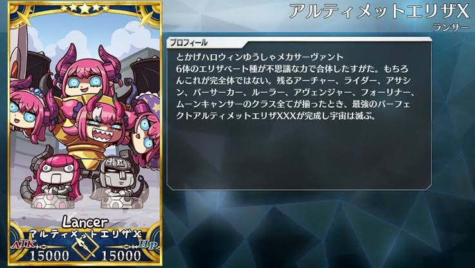Click the card name アルティメットエリザX banner
Image resolution: width=475 pixels, height=268 pixels.
[x=85, y=234]
